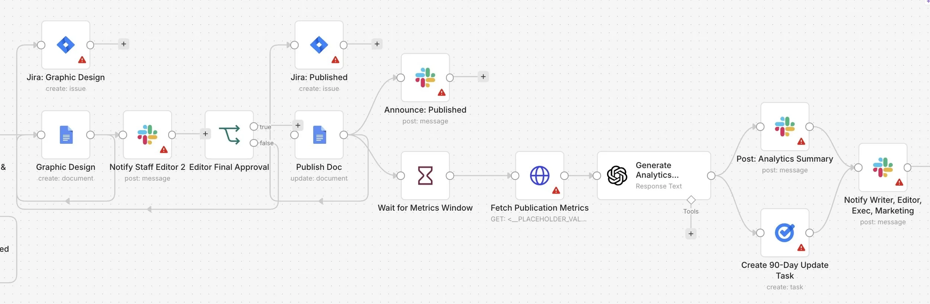The width and height of the screenshot is (930, 304).
Task: Click warning triangle on Create 90-Day Update Task
Action: point(801,248)
